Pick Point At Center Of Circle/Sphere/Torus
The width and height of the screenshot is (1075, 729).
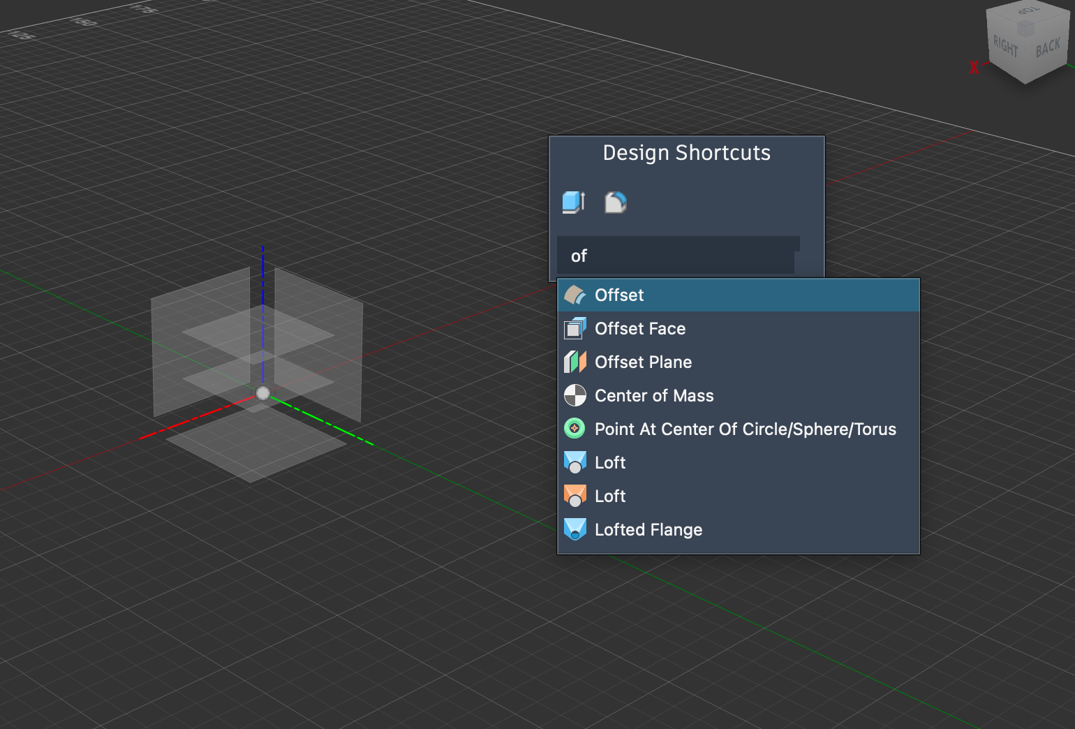745,429
